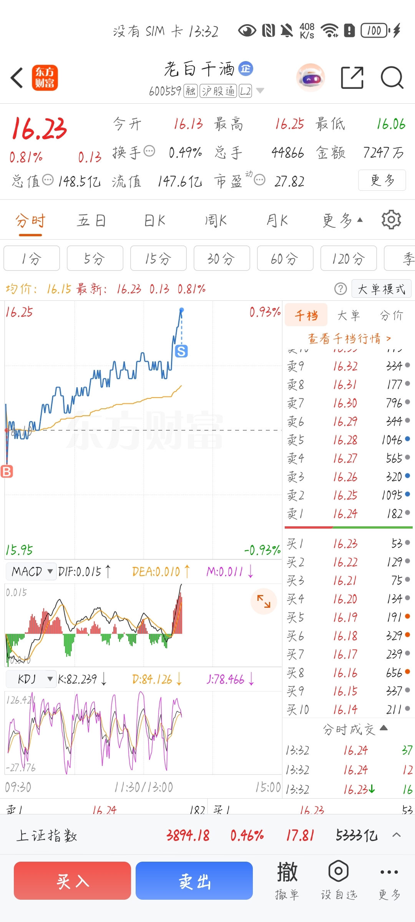The image size is (415, 922).
Task: Tap the current price 16.23
Action: click(x=39, y=128)
